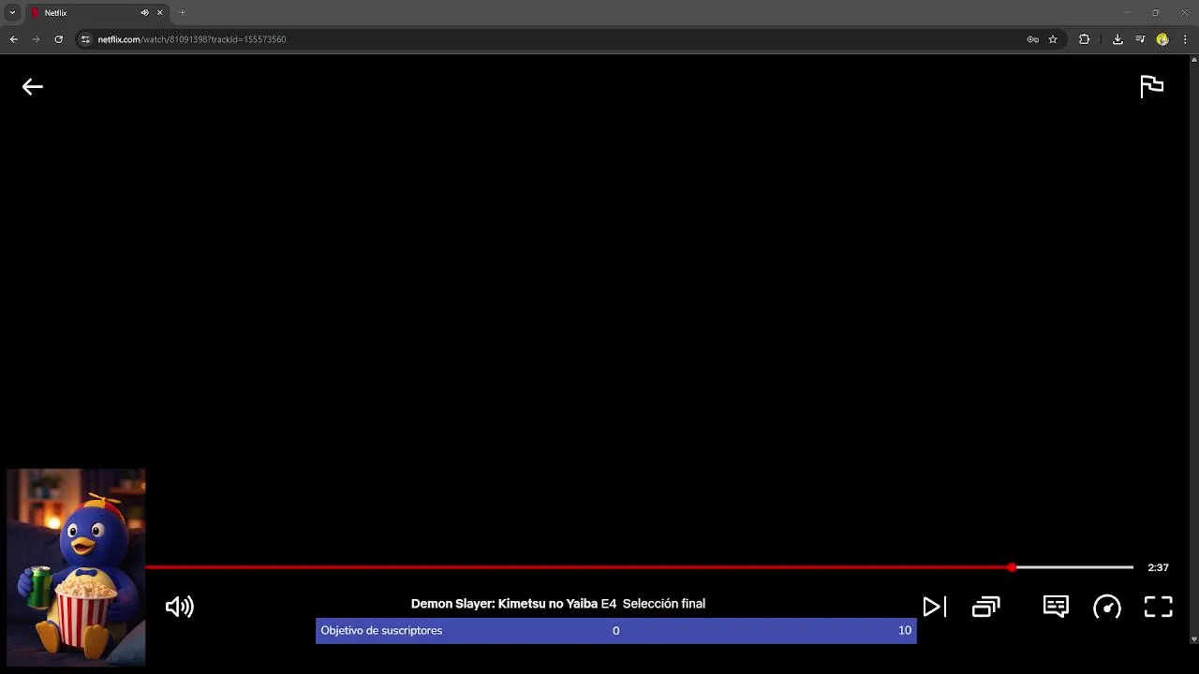
Task: Go back using Netflix player back arrow
Action: [x=33, y=87]
